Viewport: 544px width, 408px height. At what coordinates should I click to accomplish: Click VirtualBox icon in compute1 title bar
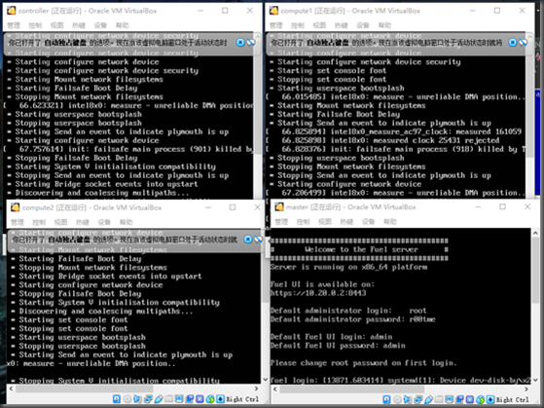tap(273, 11)
